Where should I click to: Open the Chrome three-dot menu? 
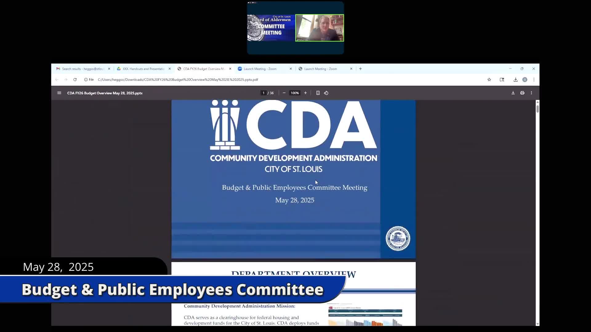(534, 80)
